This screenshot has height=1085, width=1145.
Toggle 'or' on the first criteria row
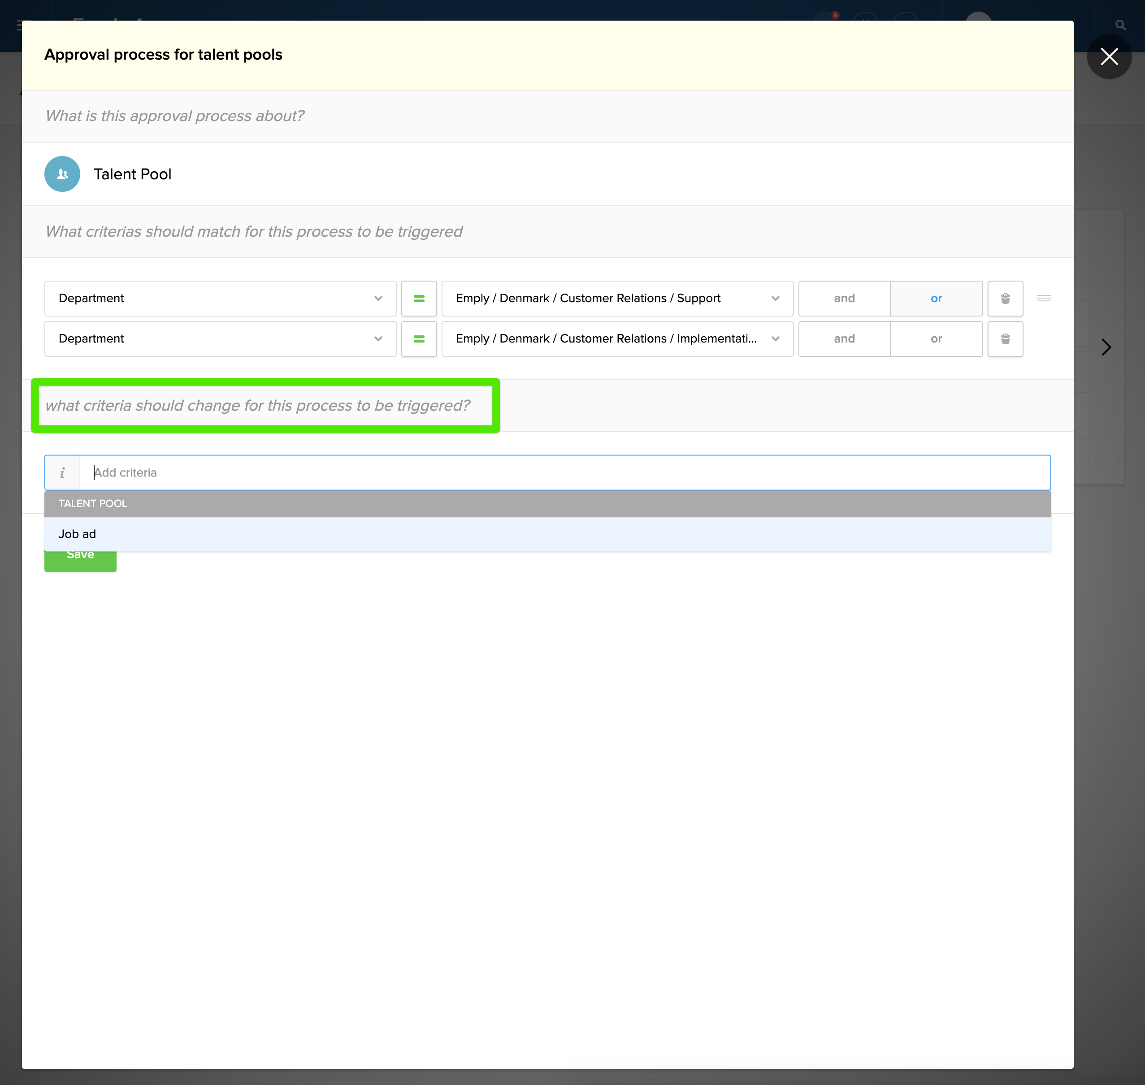click(936, 299)
